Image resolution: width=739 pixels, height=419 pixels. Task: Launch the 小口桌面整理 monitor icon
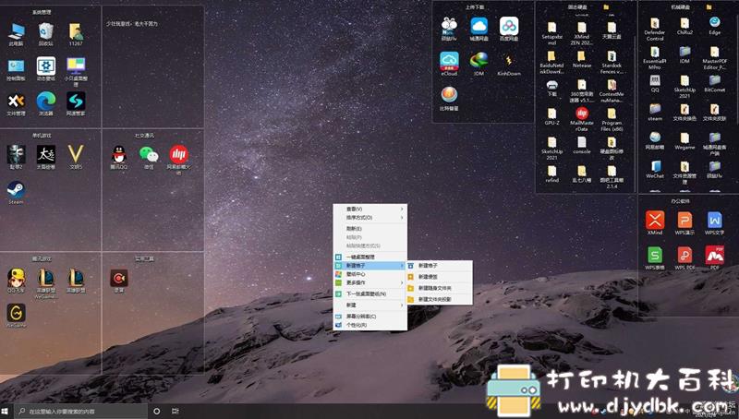(x=76, y=71)
